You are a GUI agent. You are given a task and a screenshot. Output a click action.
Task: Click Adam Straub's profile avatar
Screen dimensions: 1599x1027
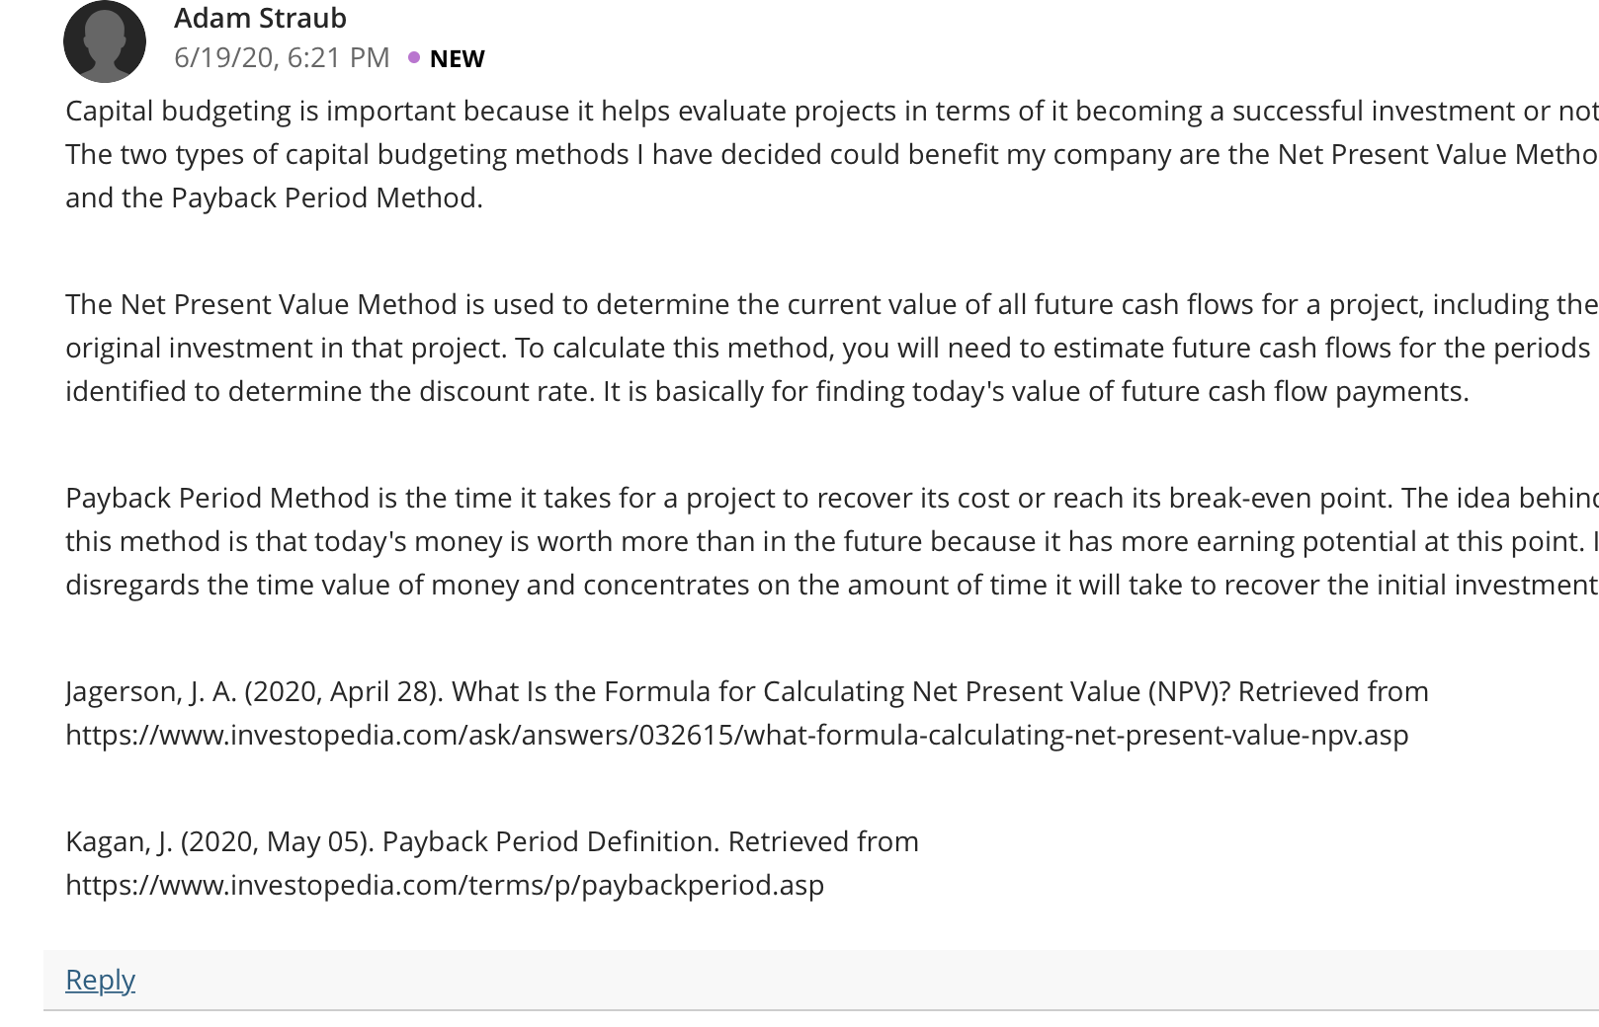coord(105,41)
